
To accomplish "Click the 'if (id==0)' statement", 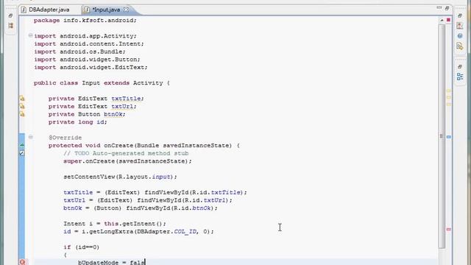I will (81, 247).
